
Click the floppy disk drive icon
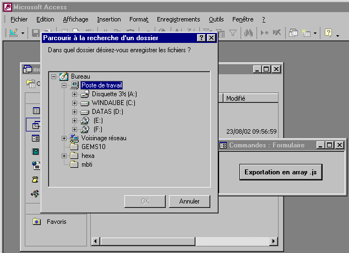[85, 94]
